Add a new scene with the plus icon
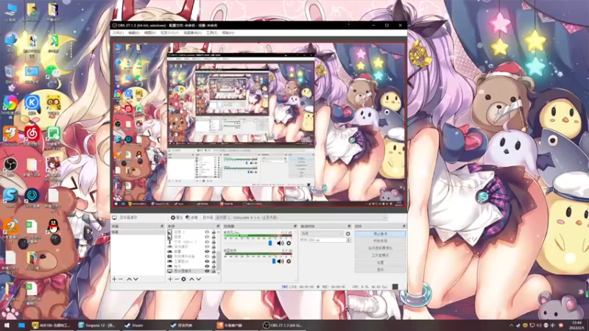The image size is (589, 331). coord(115,280)
